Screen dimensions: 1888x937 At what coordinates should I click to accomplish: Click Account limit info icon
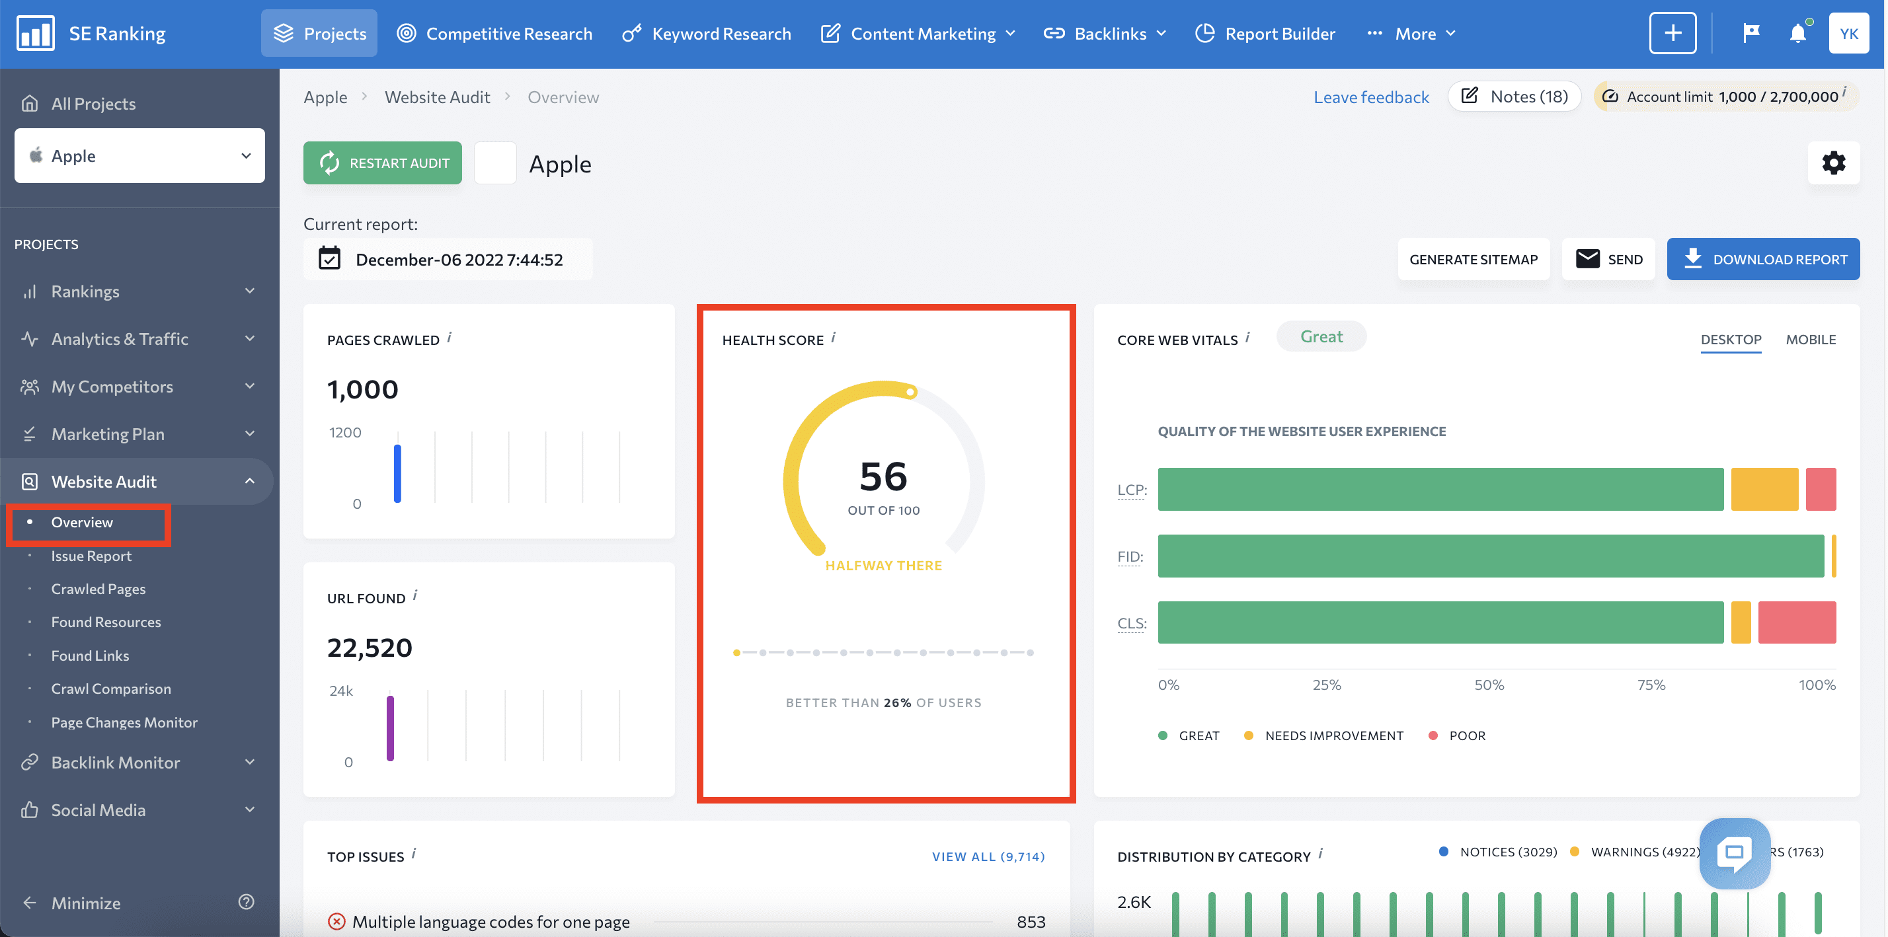1845,92
